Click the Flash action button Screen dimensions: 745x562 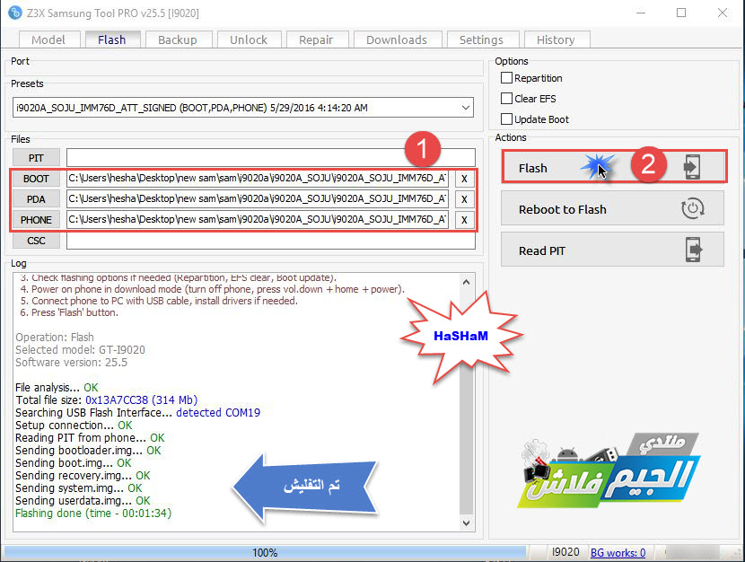pyautogui.click(x=613, y=167)
